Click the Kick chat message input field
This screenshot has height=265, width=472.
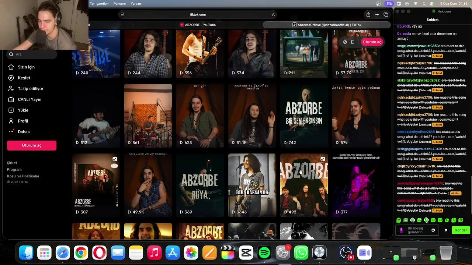[x=418, y=230]
